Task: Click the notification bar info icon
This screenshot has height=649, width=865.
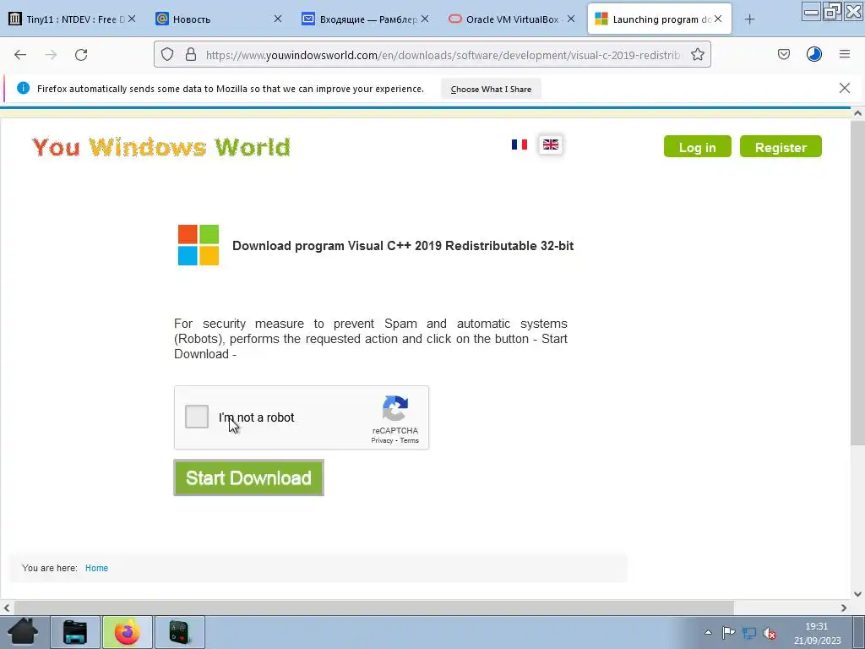Action: (x=23, y=88)
